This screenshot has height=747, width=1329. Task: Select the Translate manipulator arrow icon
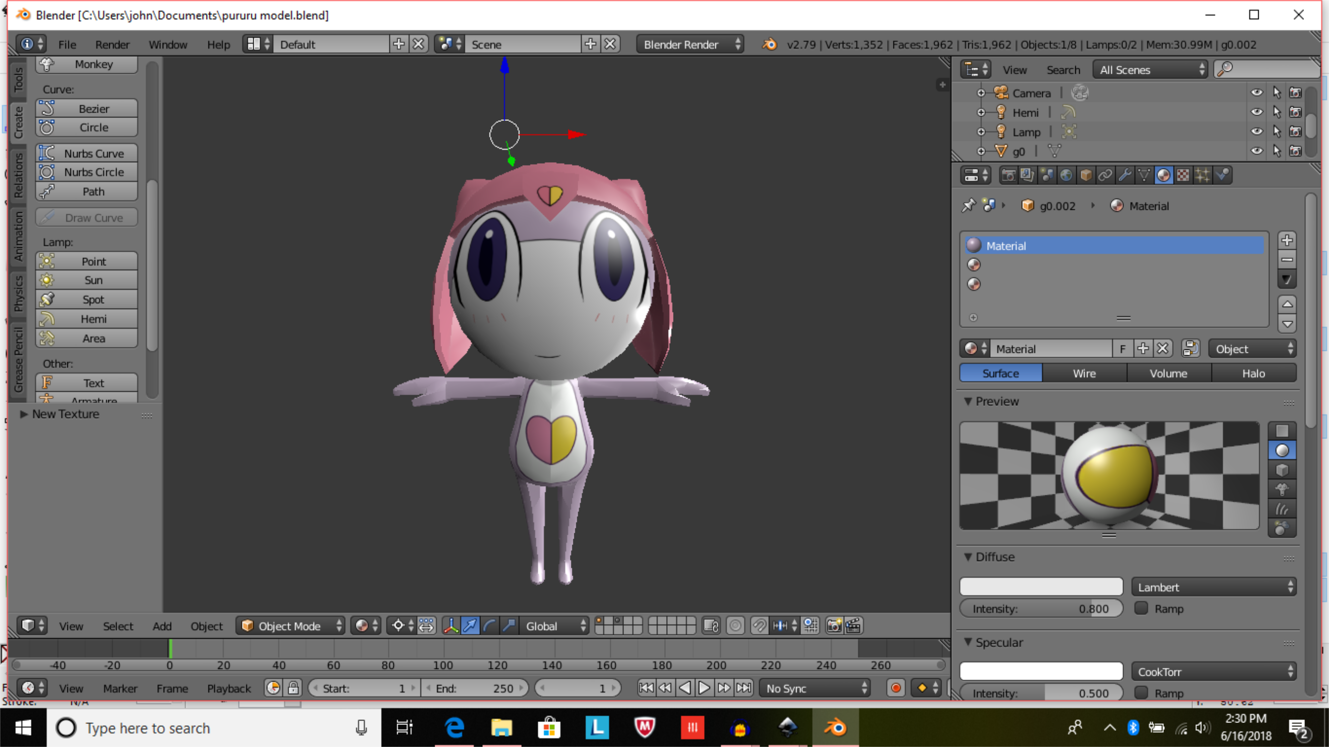[470, 626]
